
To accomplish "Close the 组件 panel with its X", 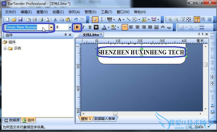I will click(x=70, y=35).
